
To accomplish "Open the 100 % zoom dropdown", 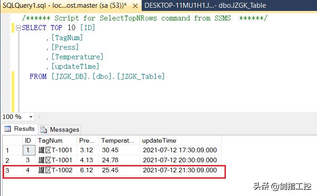I will pyautogui.click(x=31, y=117).
